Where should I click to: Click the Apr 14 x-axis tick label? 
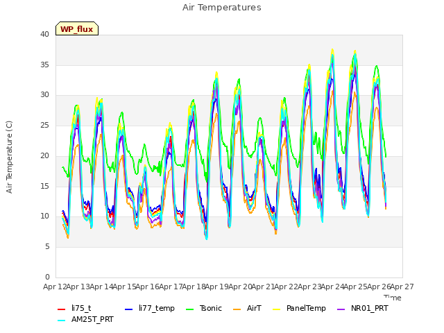pyautogui.click(x=101, y=287)
